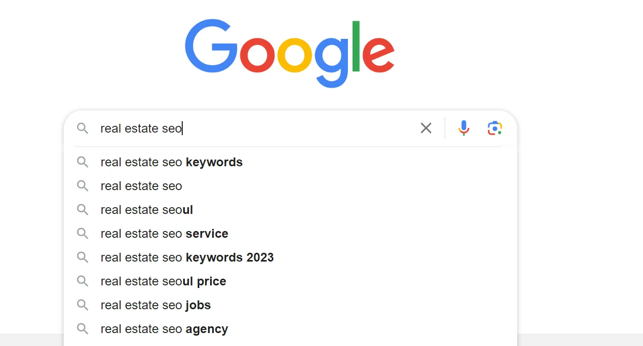Select suggestion 'real estate seo keywords'
This screenshot has width=643, height=346.
(x=171, y=162)
